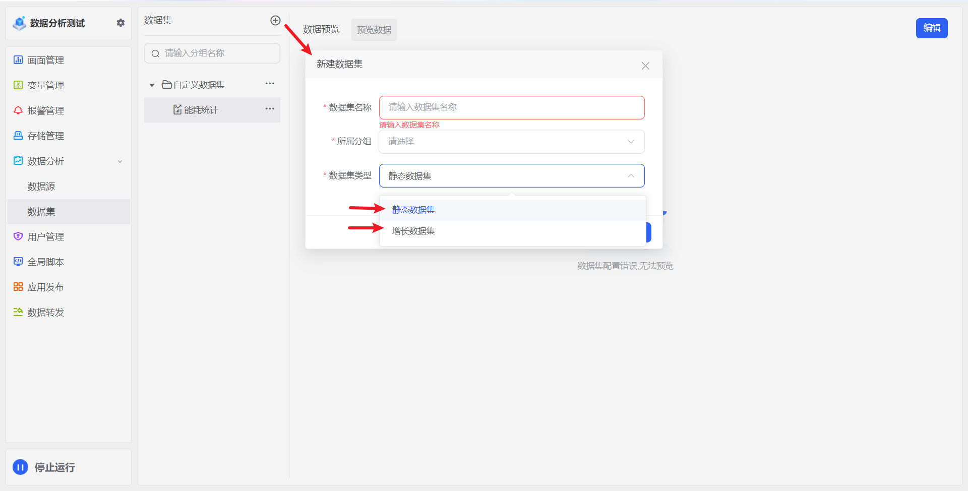
Task: Collapse the 自定义数据集 tree folder
Action: (x=152, y=85)
